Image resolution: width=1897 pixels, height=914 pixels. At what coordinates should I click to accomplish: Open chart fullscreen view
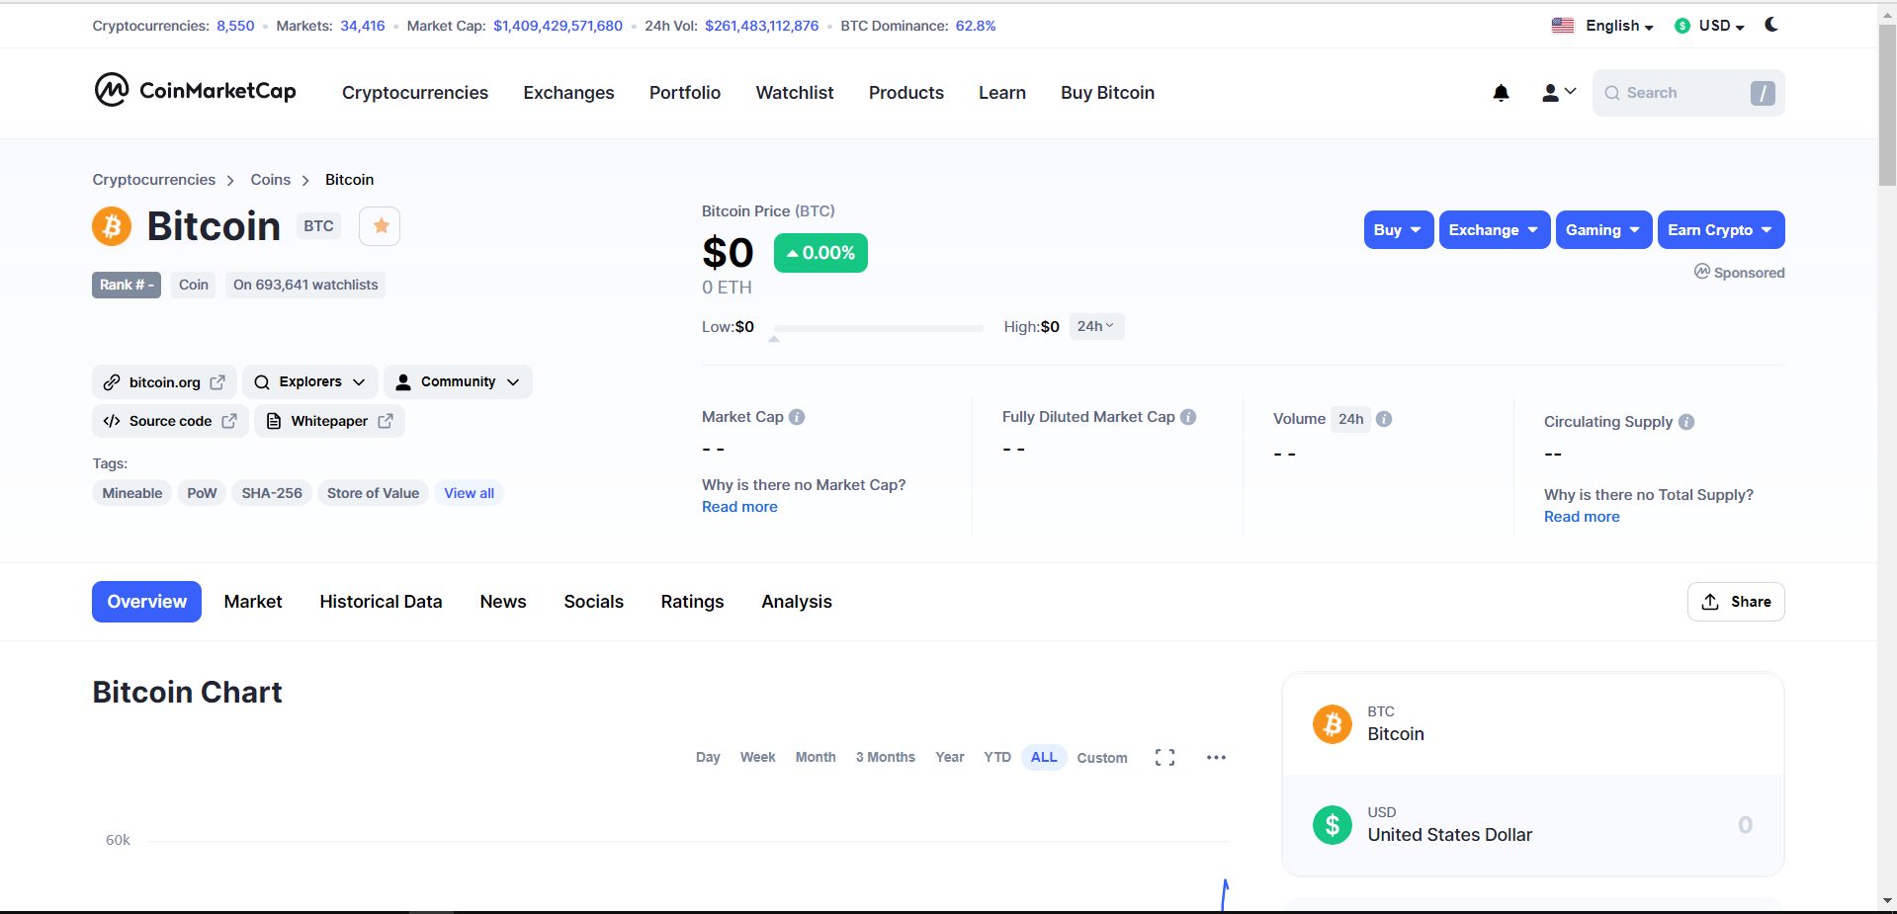pos(1164,757)
